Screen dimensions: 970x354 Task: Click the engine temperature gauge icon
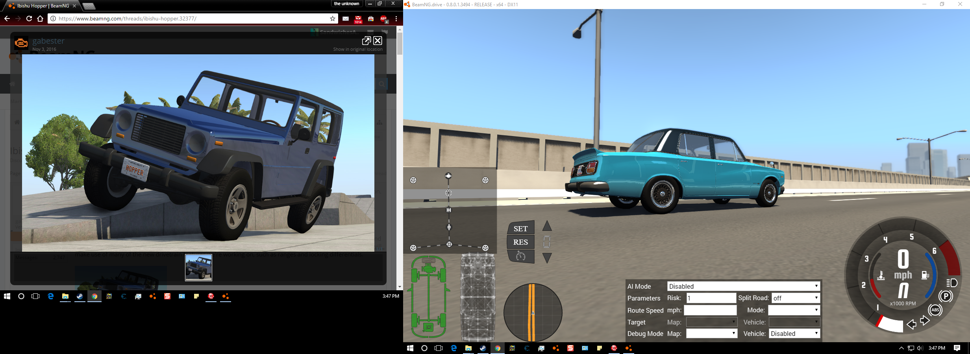(x=881, y=275)
